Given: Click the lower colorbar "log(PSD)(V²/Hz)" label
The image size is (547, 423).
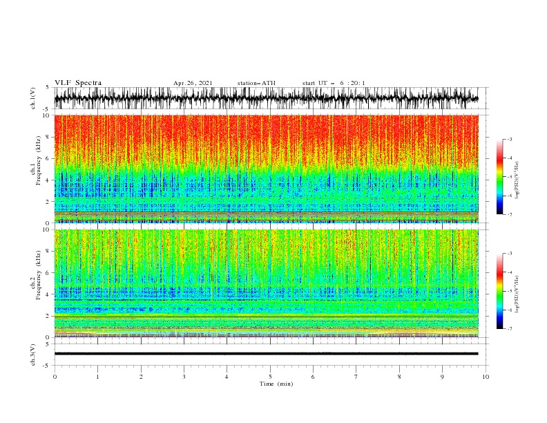Looking at the screenshot, I should (x=517, y=294).
